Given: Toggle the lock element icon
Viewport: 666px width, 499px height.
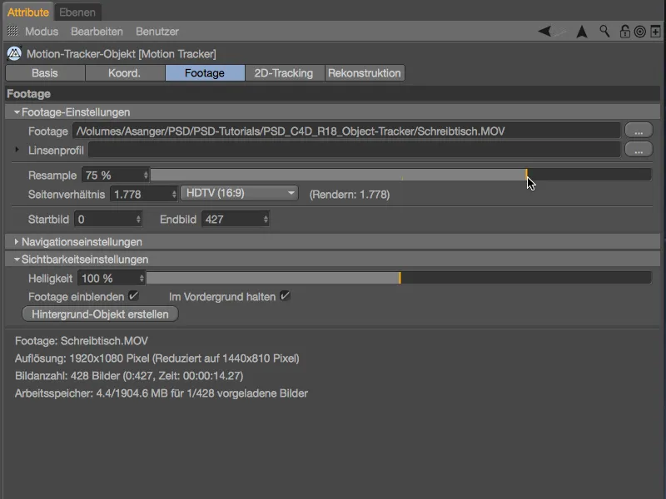Looking at the screenshot, I should click(x=624, y=32).
